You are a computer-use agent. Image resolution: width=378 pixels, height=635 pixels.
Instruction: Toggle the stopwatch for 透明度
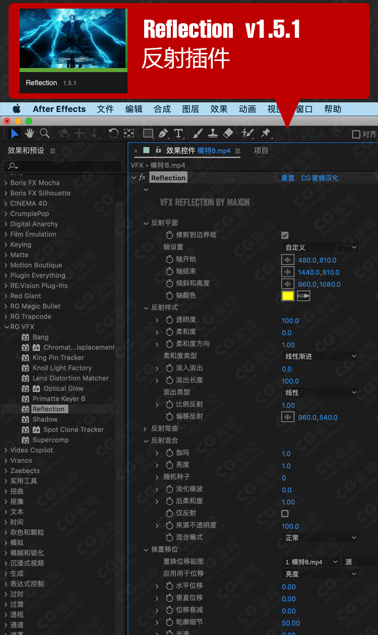(x=170, y=320)
